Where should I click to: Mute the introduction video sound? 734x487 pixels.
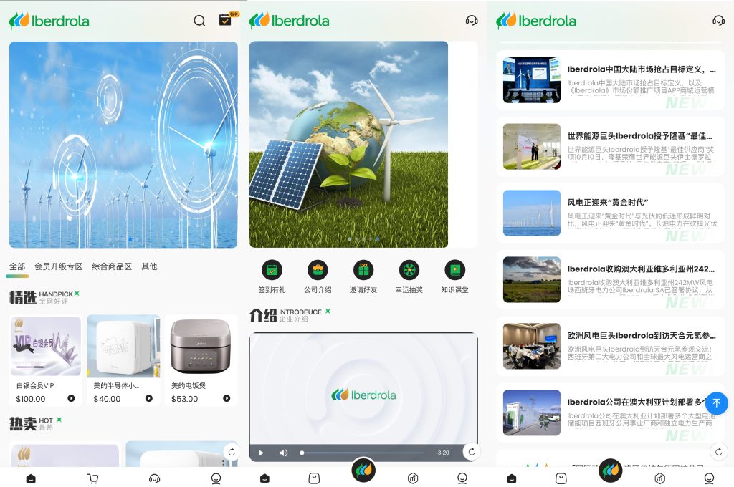pos(283,453)
